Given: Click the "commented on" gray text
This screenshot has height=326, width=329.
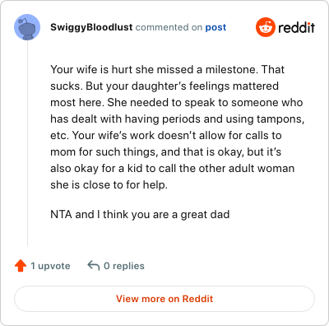Looking at the screenshot, I should (x=169, y=27).
